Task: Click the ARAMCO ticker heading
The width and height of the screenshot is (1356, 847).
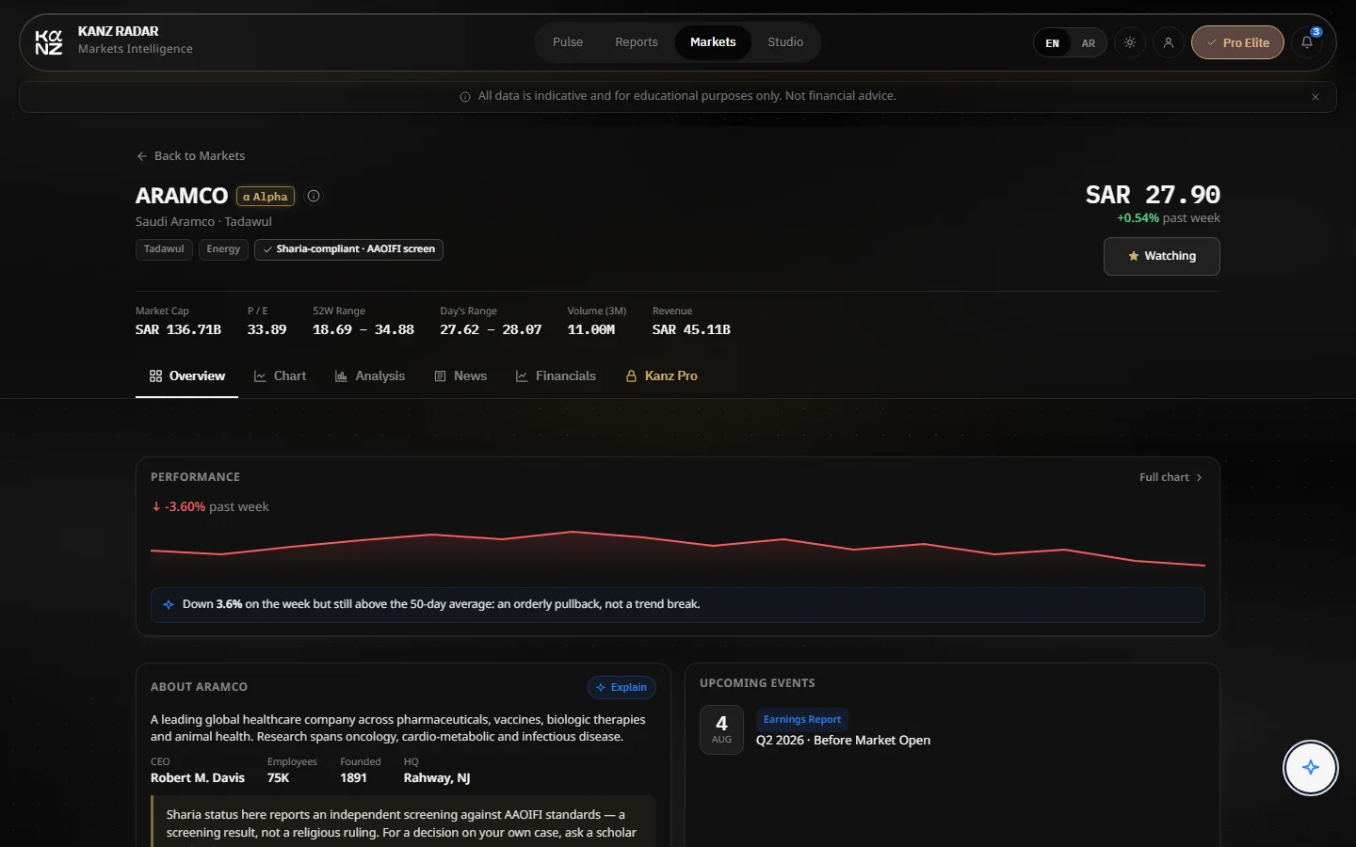Action: 182,196
